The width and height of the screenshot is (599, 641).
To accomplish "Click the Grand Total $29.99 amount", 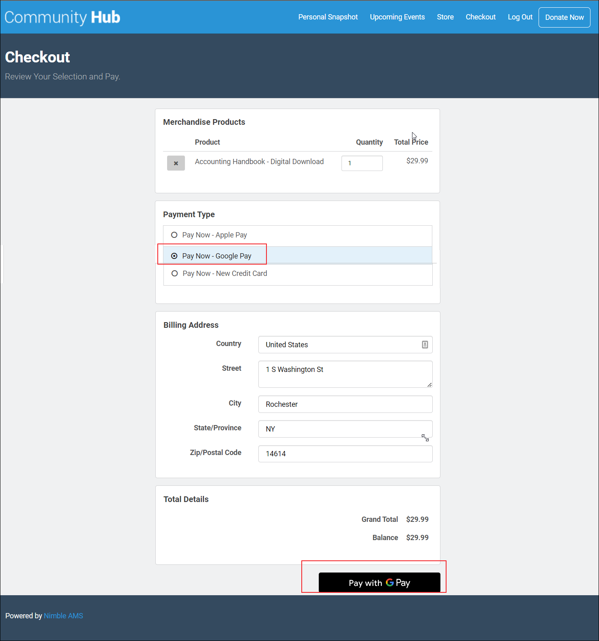I will tap(417, 519).
